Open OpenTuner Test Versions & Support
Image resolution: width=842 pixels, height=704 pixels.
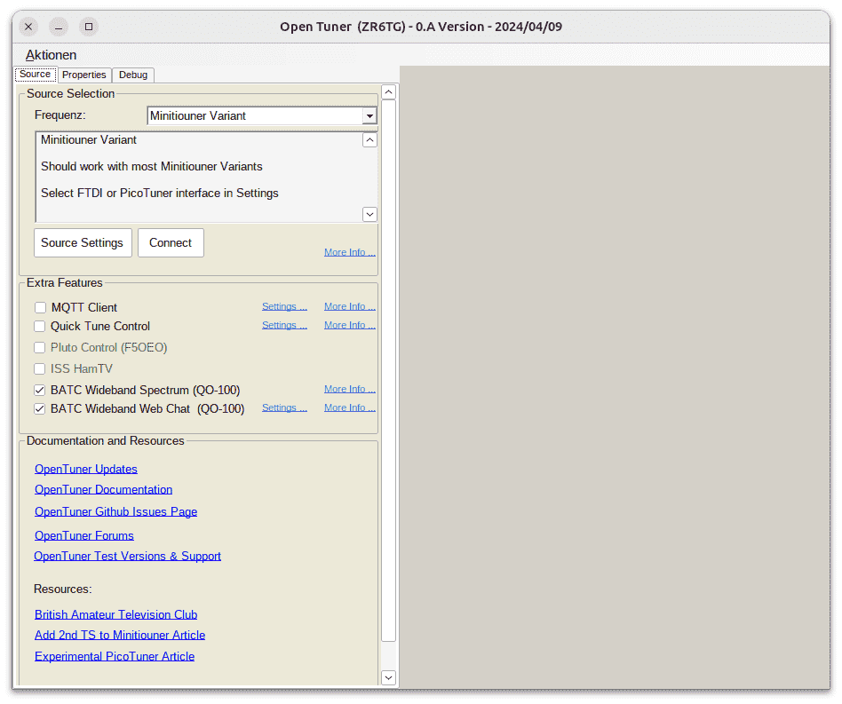(x=127, y=556)
